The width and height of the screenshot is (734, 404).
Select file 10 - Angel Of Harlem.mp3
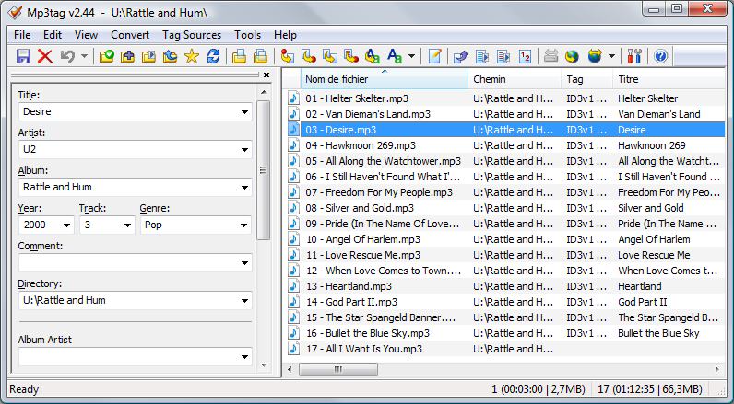(x=362, y=239)
